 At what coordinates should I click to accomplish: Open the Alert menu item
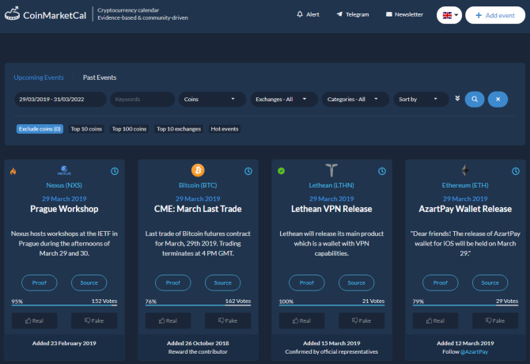pos(308,14)
